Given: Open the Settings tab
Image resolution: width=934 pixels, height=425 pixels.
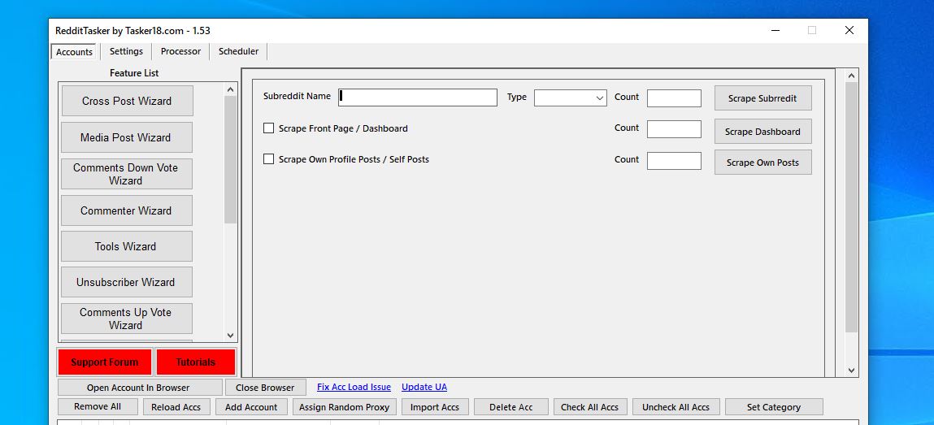Looking at the screenshot, I should point(126,51).
